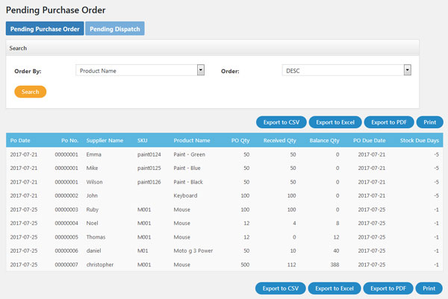Click Received Qty 112
This screenshot has width=448, height=299.
(291, 265)
